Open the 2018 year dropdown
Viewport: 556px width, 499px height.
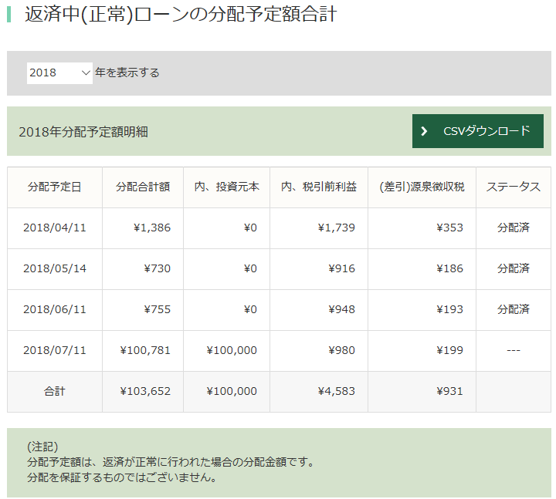59,73
